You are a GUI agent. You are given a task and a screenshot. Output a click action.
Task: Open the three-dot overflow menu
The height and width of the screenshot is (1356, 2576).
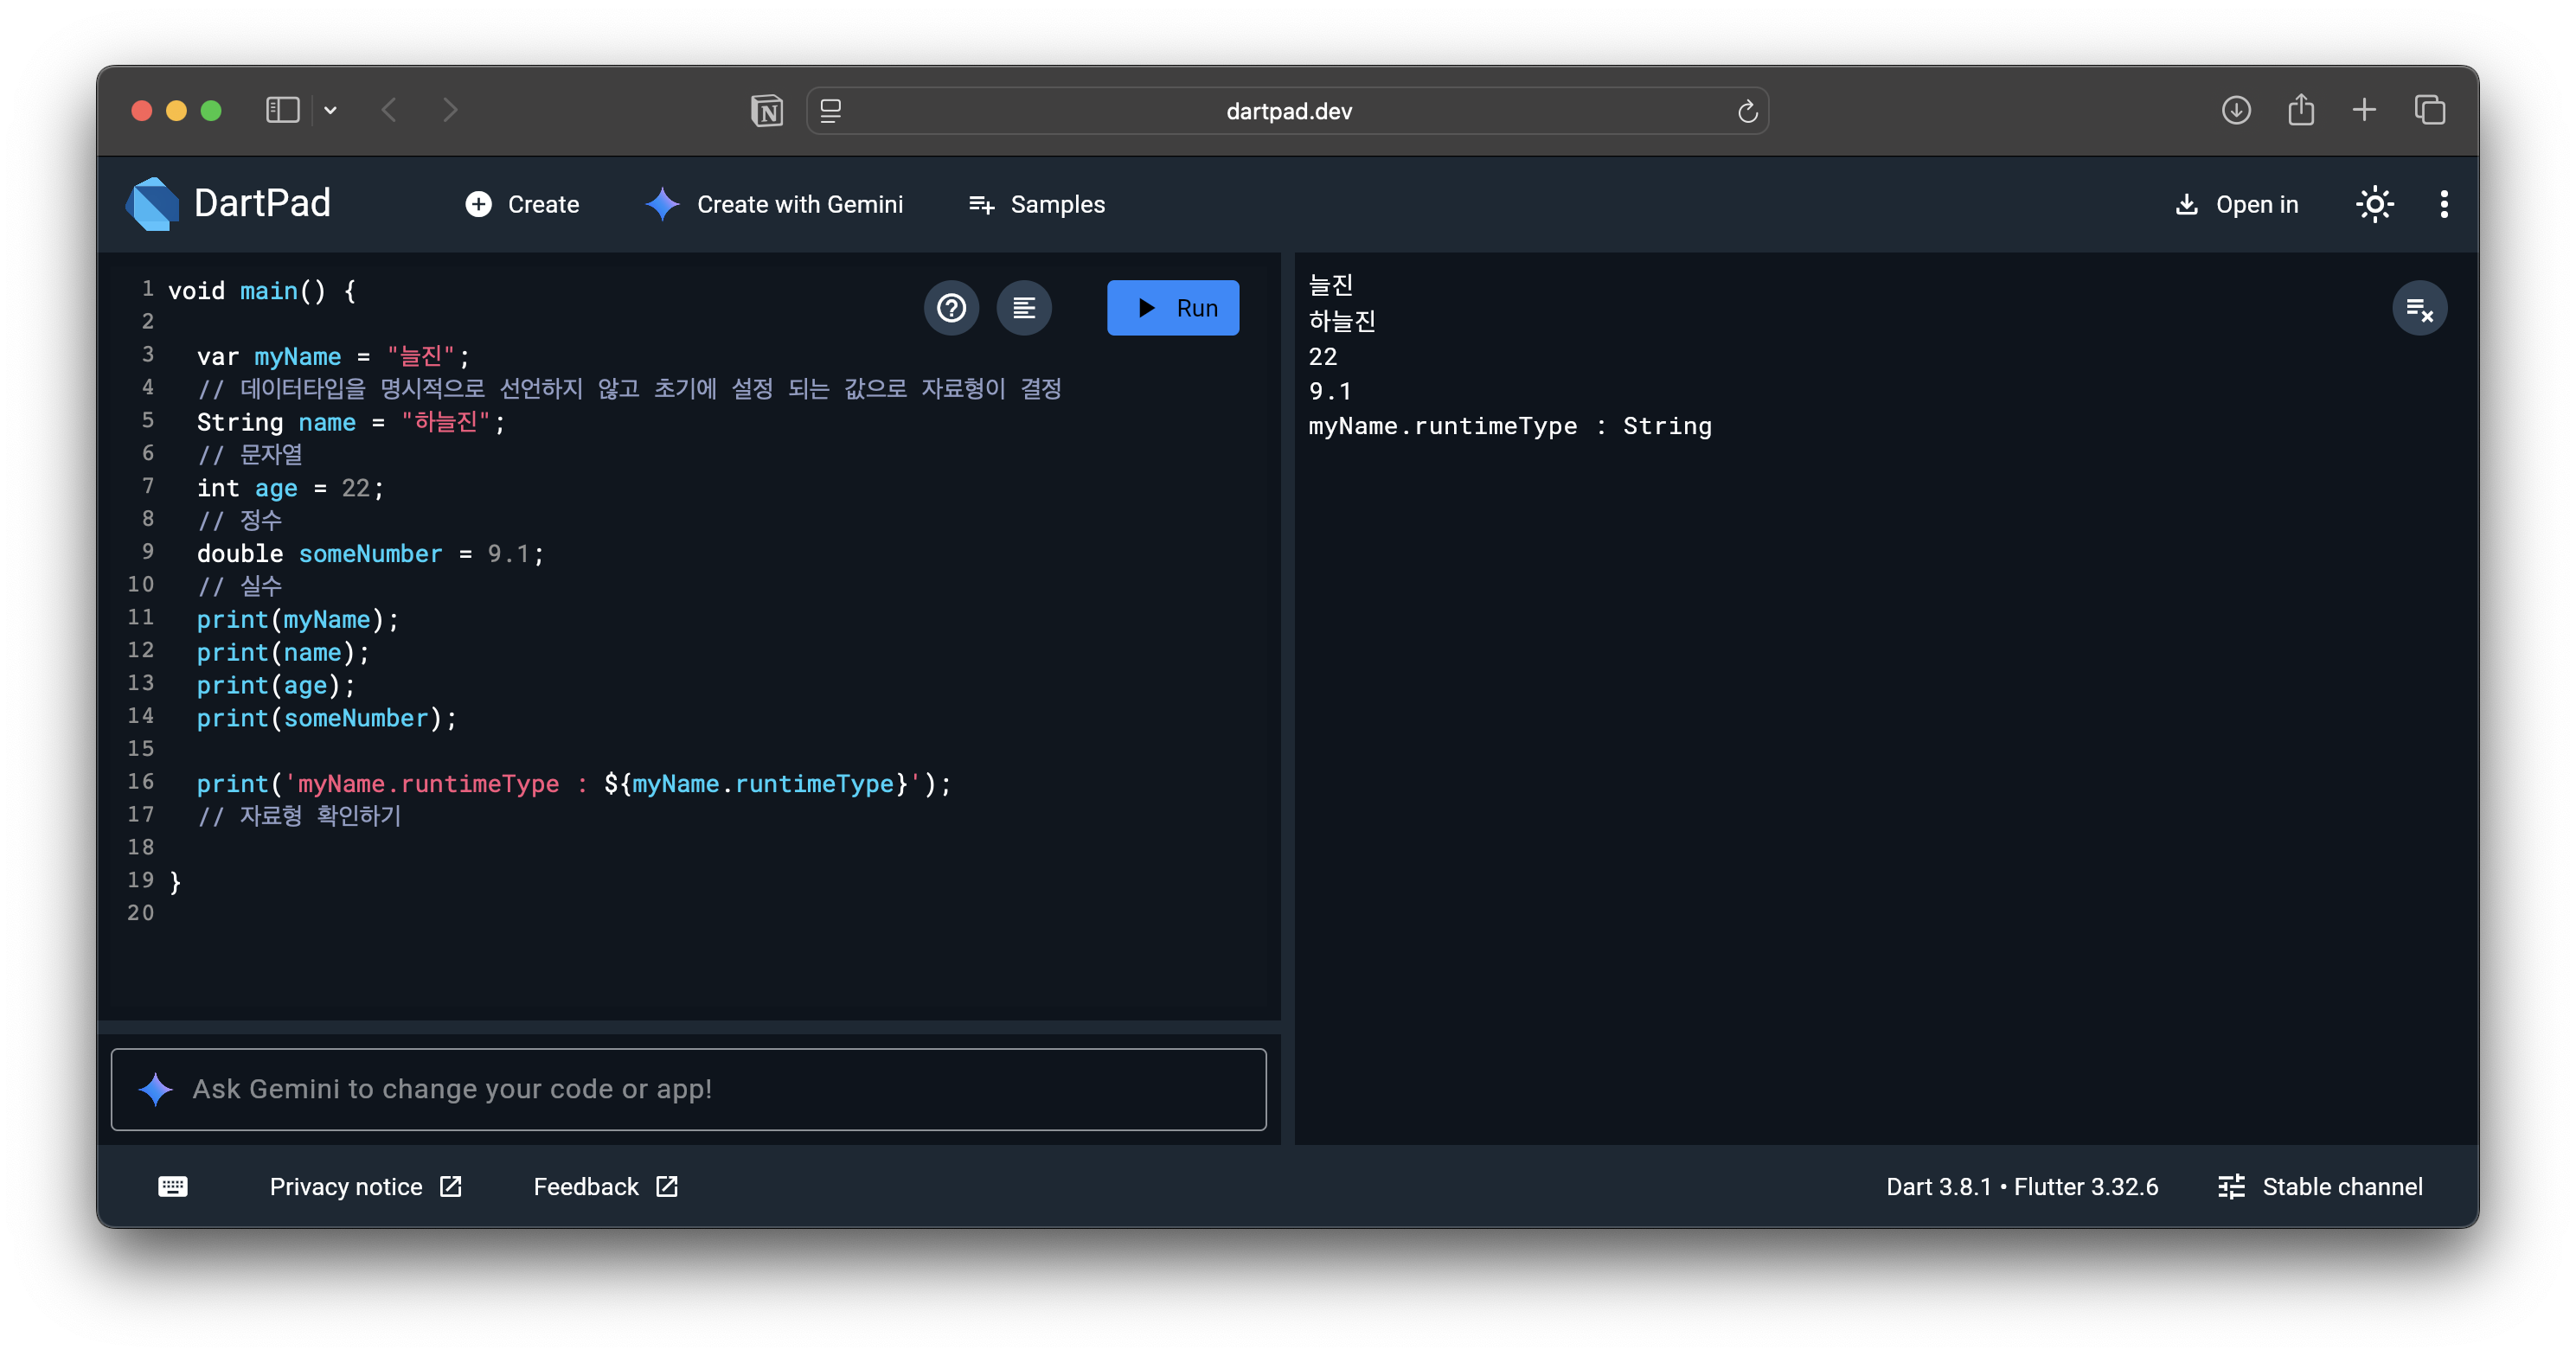(x=2443, y=204)
